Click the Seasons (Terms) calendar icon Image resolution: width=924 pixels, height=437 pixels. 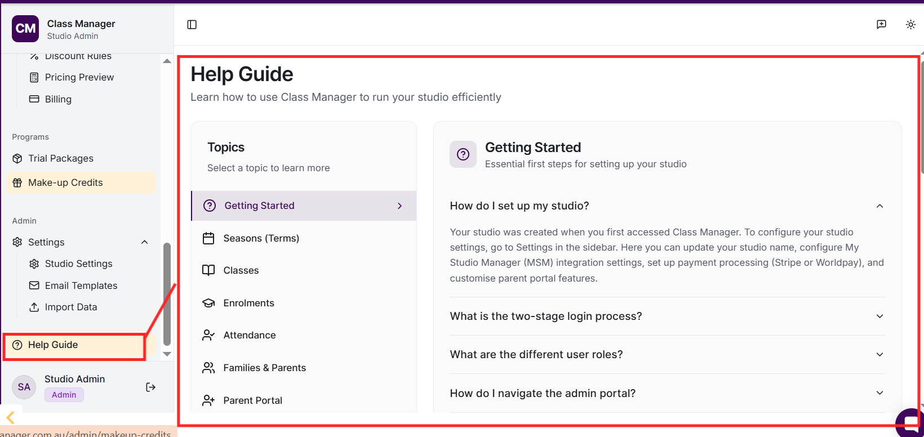point(208,239)
